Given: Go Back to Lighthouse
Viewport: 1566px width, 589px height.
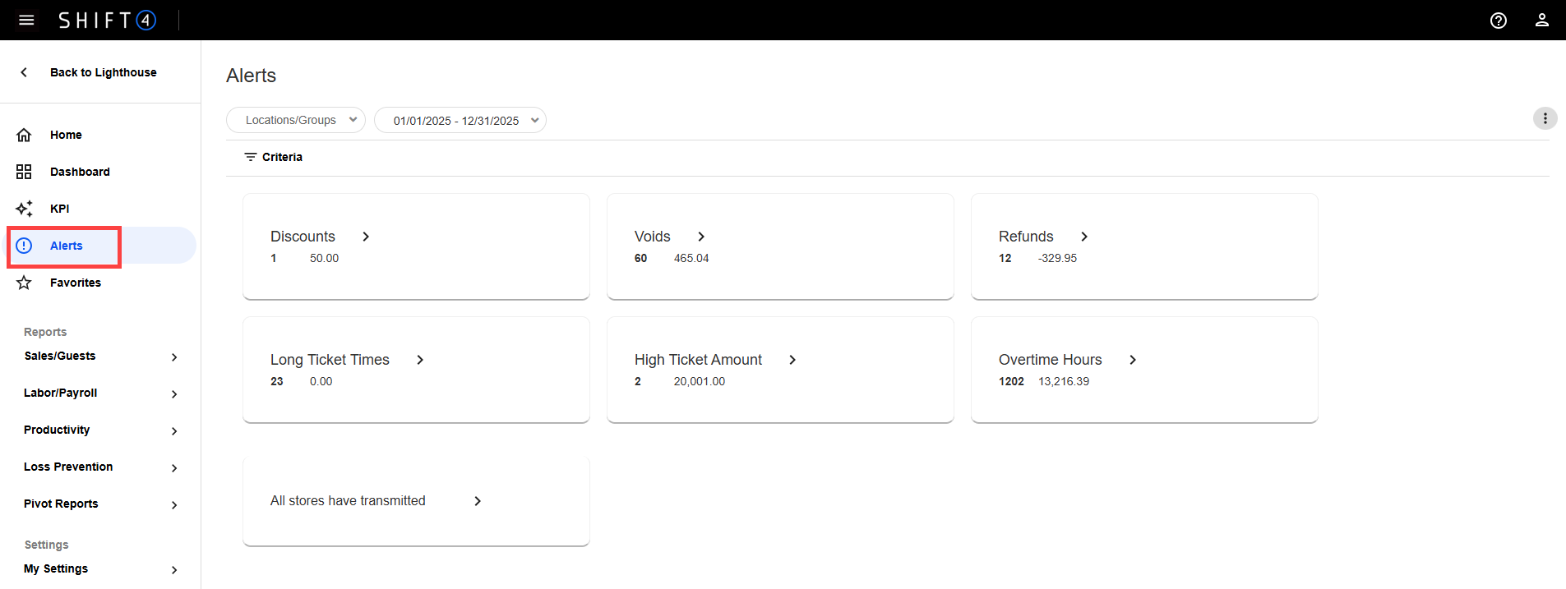Looking at the screenshot, I should (x=103, y=72).
